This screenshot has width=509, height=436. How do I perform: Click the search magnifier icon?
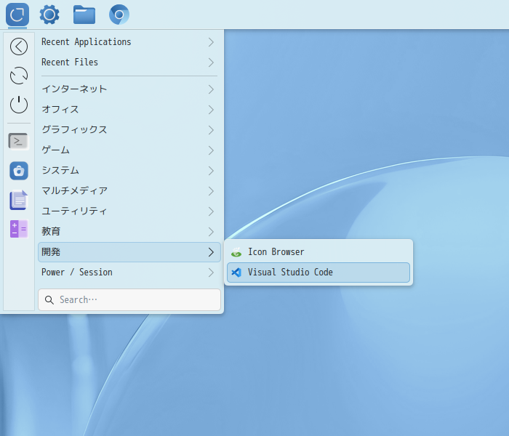[x=49, y=299]
